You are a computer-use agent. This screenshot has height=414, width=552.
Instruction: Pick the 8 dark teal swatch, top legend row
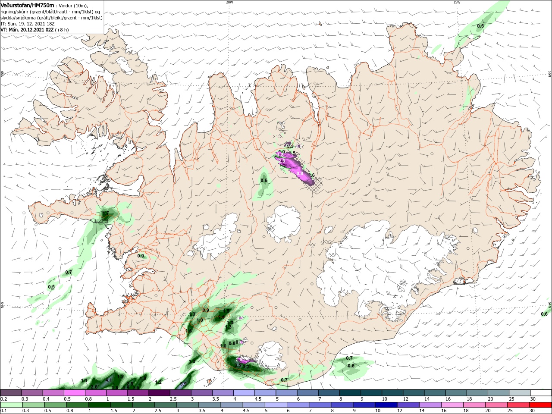click(349, 393)
